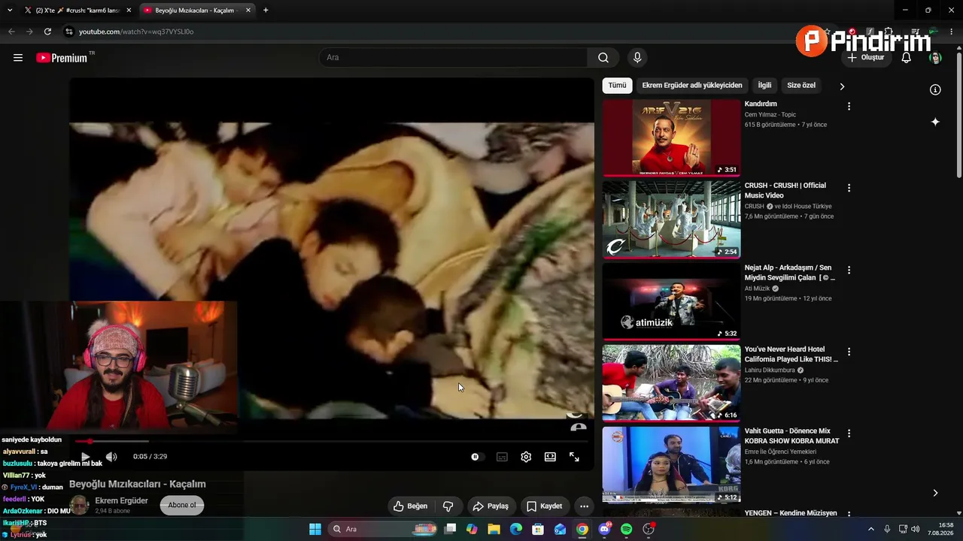Open the Vahit Guetta Dönence Mix thumbnail

tap(671, 464)
